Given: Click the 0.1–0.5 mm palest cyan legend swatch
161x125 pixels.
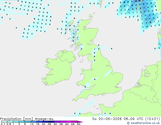Looking at the screenshot, I should coord(4,122).
